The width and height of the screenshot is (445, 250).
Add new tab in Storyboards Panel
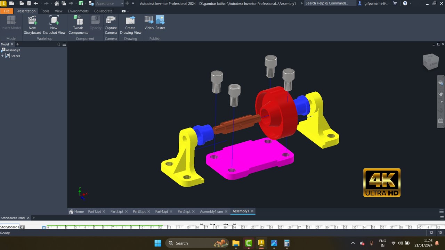tap(34, 218)
